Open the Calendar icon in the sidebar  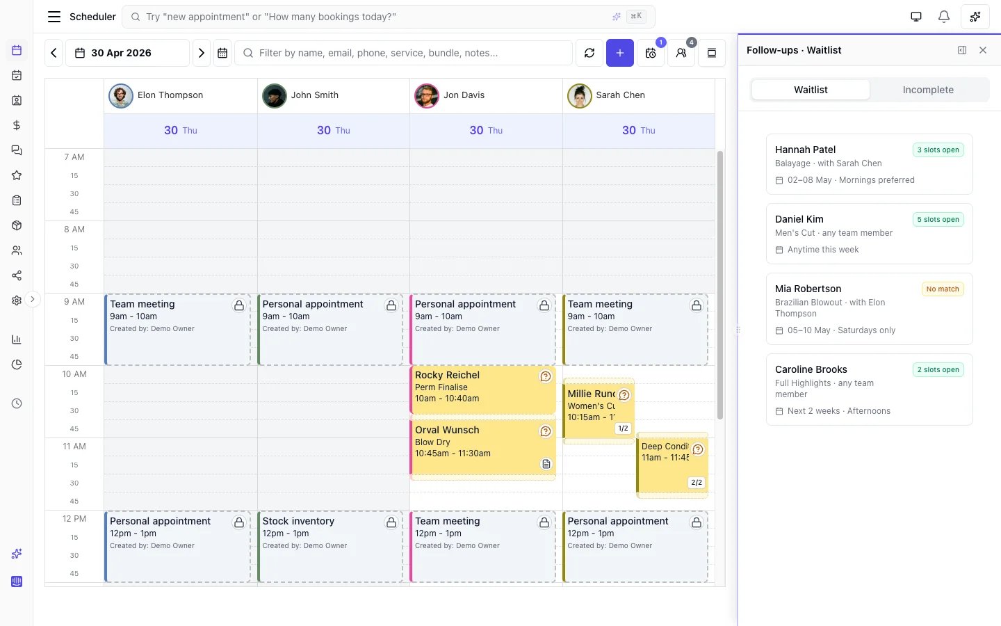click(x=17, y=50)
